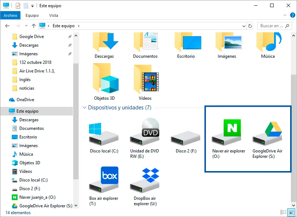This screenshot has height=217, width=297.
Task: Select the Unidad de DVD RW (E:) drive
Action: tap(145, 139)
